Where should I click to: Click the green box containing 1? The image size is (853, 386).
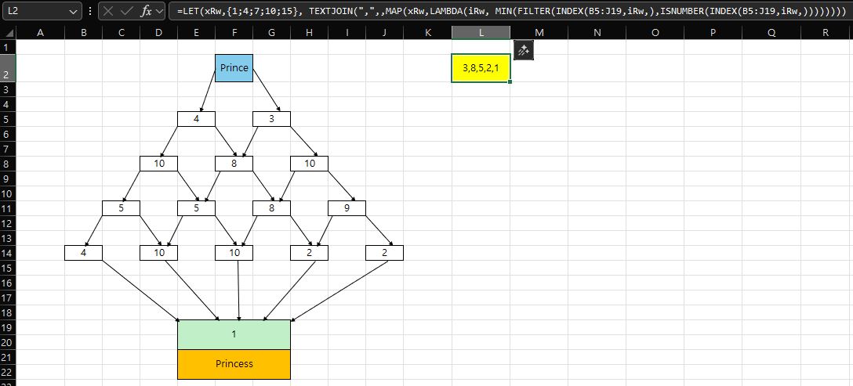pos(234,334)
